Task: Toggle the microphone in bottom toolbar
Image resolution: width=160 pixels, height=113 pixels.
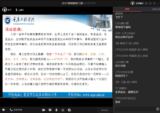Action: click(56, 110)
